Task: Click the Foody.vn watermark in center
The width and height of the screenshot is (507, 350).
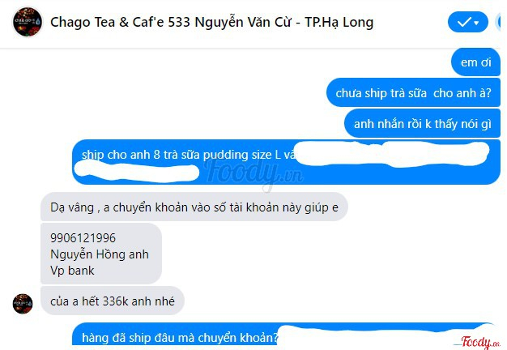Action: 254,173
